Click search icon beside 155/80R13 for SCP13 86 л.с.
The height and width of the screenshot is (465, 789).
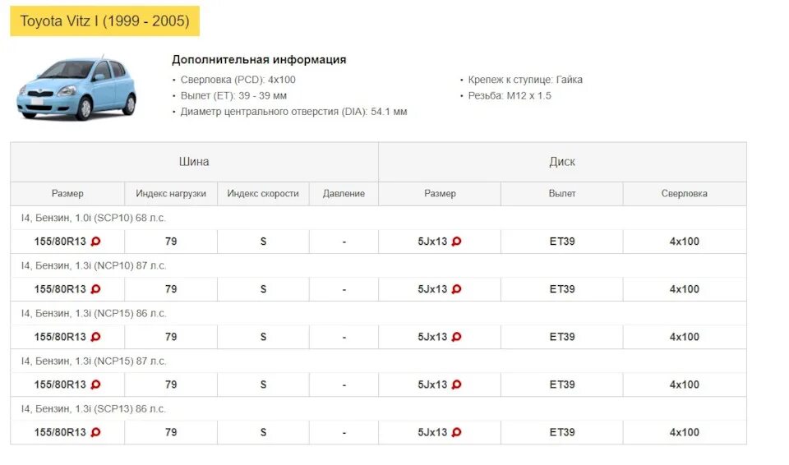[x=95, y=432]
